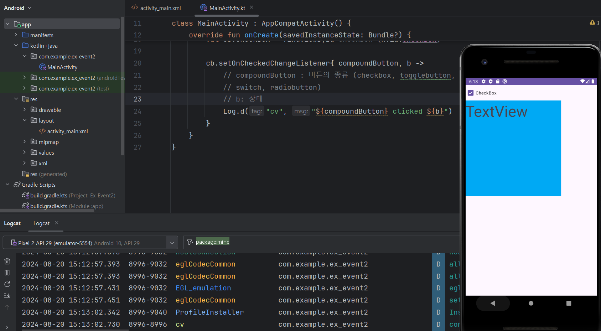601x331 pixels.
Task: Click the blue TextView in the emulator
Action: 513,148
